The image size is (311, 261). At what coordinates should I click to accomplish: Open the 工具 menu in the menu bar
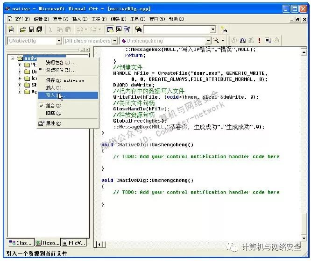[x=136, y=19]
